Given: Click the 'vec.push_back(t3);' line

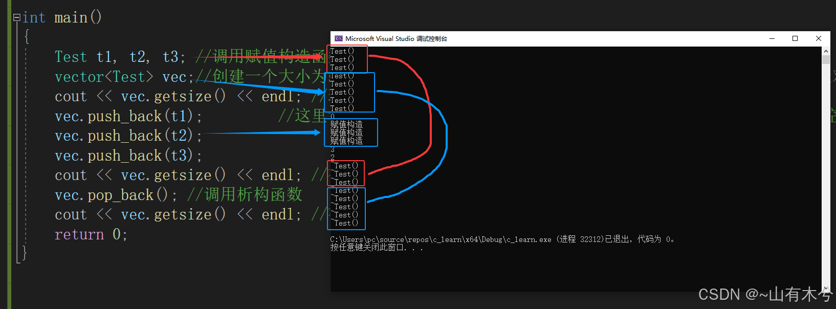Looking at the screenshot, I should tap(128, 156).
